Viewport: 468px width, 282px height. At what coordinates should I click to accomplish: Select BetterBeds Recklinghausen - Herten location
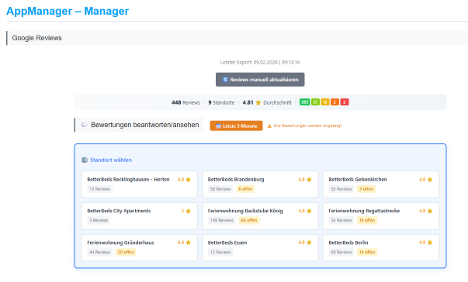click(x=140, y=184)
